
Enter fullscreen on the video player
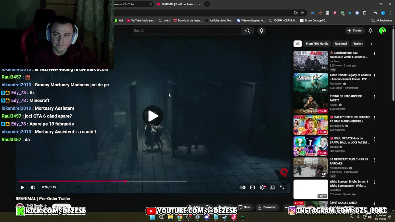pyautogui.click(x=282, y=187)
